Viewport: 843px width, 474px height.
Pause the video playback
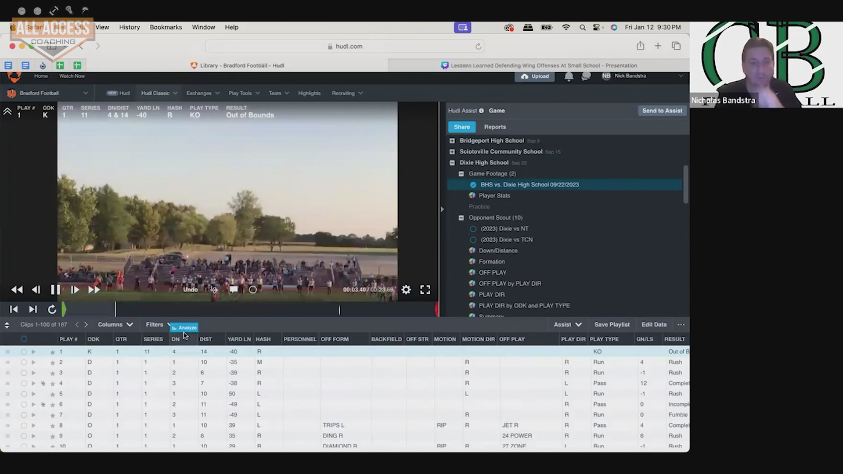coord(55,290)
